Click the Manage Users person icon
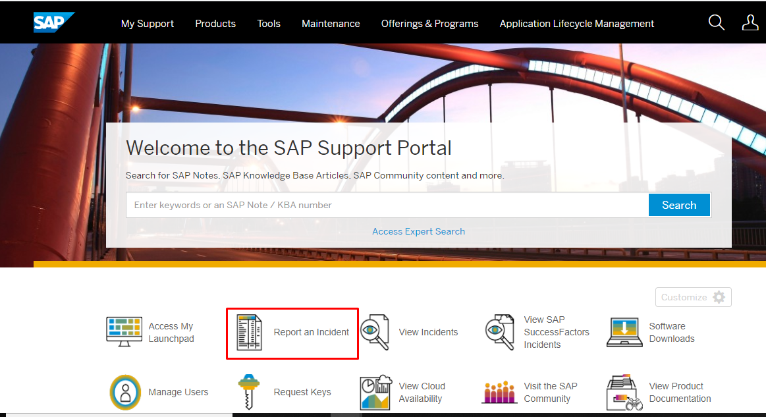The width and height of the screenshot is (766, 417). click(125, 392)
